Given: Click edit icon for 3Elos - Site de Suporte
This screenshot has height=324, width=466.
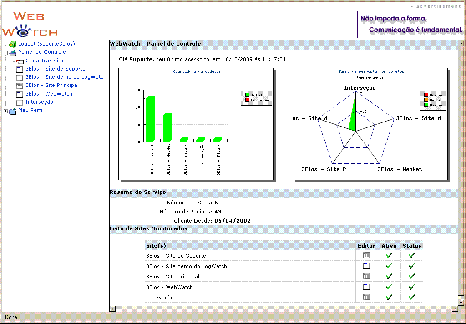Looking at the screenshot, I should coord(366,256).
